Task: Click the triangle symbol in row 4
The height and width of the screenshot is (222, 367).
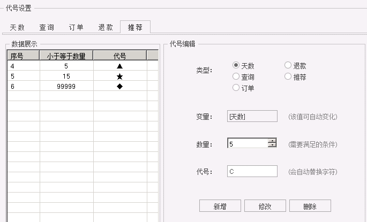Action: pyautogui.click(x=119, y=66)
